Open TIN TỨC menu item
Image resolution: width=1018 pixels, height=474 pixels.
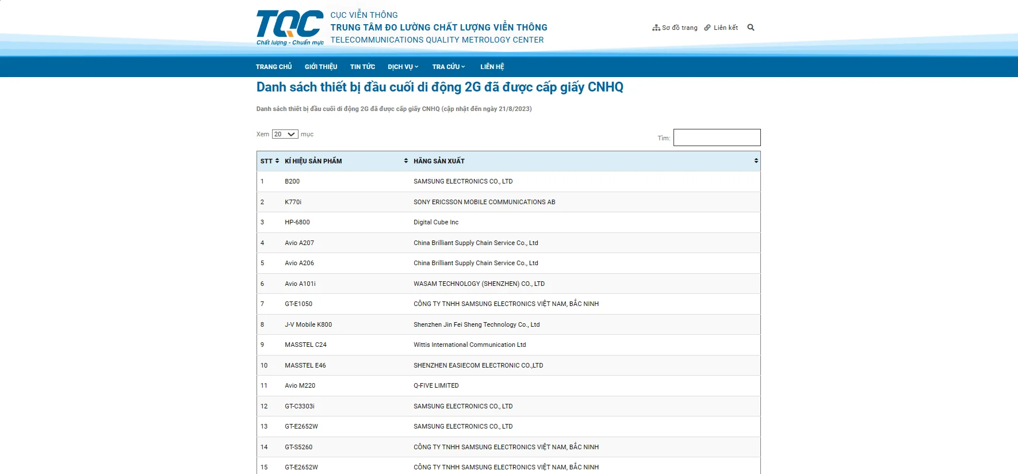click(362, 67)
